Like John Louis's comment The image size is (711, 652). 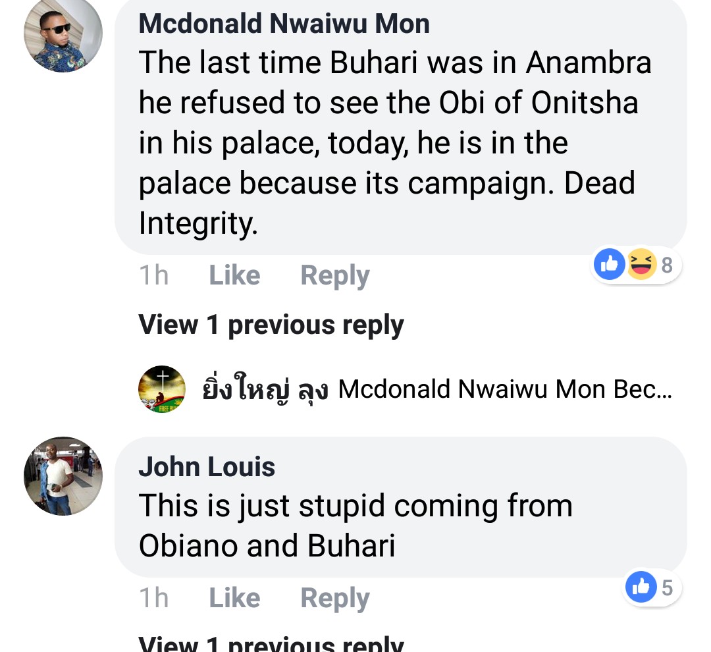coord(234,598)
